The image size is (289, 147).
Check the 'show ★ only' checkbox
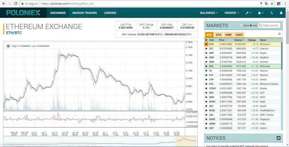pos(242,26)
